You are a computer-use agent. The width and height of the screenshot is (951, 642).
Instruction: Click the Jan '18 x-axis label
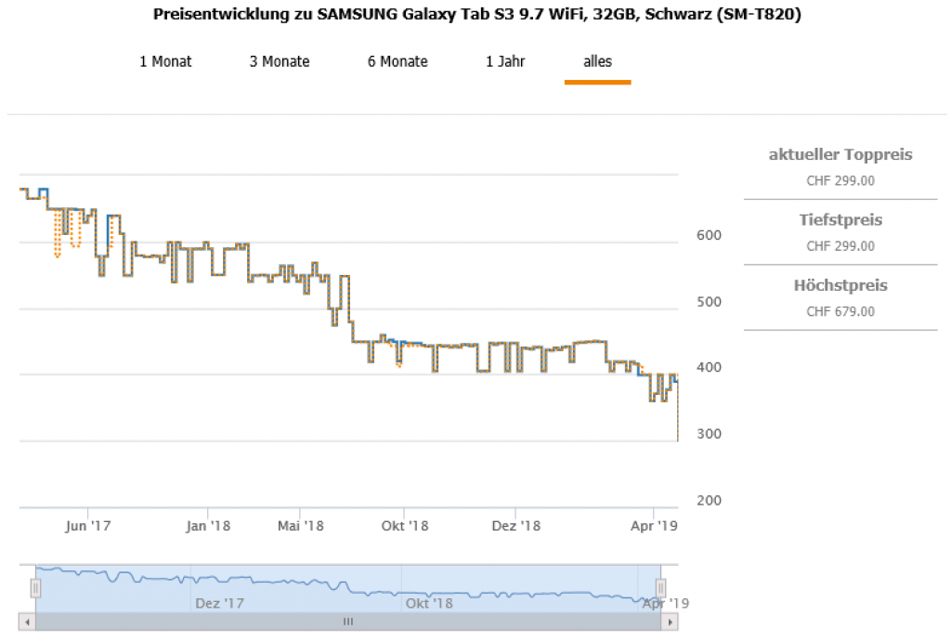[x=208, y=526]
